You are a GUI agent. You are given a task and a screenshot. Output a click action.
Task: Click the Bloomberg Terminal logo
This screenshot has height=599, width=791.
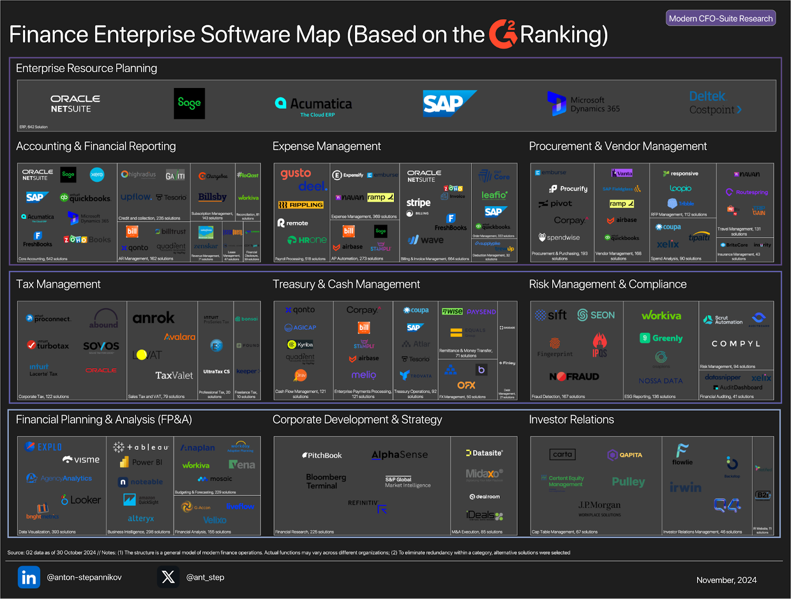pos(326,481)
